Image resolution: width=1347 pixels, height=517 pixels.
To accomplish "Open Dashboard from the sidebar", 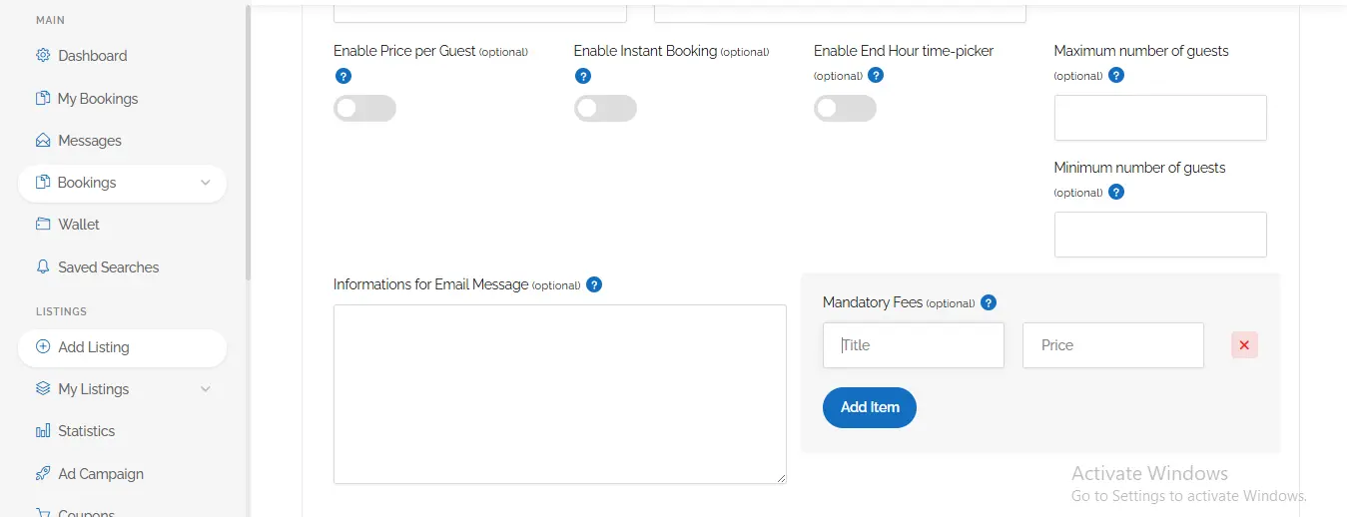I will click(x=92, y=56).
